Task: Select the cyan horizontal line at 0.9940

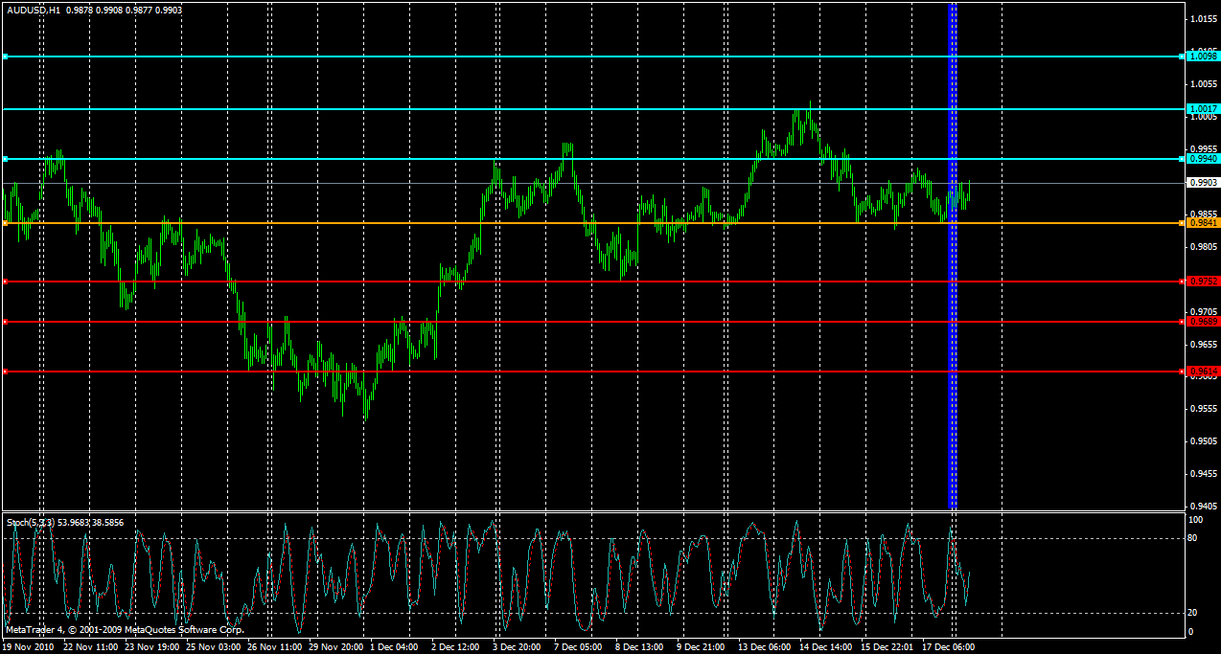Action: 592,158
